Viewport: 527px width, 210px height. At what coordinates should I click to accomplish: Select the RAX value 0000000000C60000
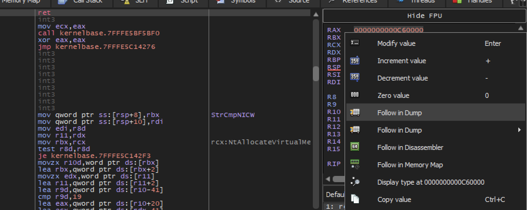389,30
